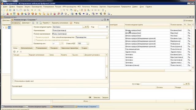Toggle the Является услугой checkbox
The width and height of the screenshot is (196, 110).
pos(35,37)
